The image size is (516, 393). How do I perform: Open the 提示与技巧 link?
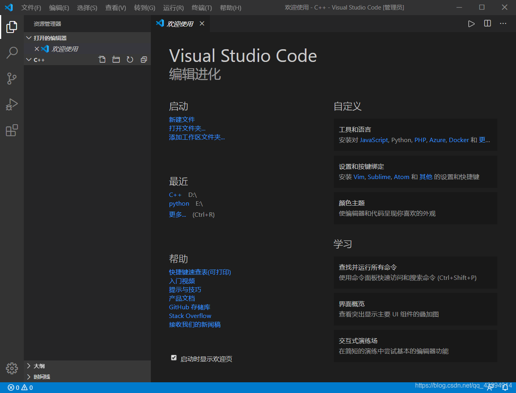(185, 289)
